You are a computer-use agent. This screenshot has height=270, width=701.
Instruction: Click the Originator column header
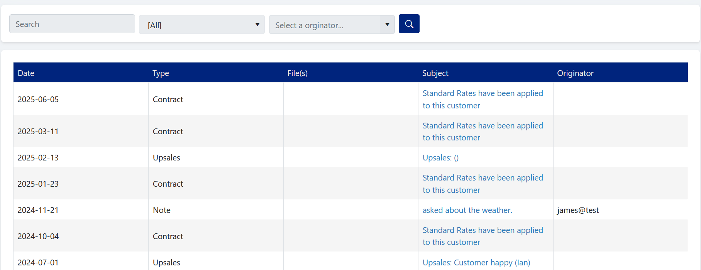[x=575, y=73]
